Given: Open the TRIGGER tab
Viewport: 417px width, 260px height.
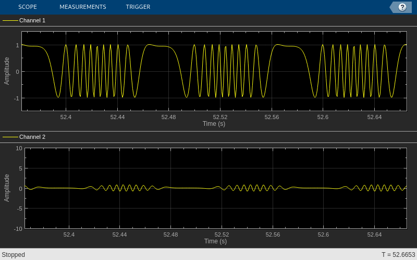Looking at the screenshot, I should tap(138, 7).
